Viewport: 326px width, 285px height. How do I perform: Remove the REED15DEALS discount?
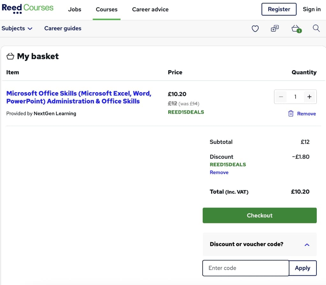(219, 172)
